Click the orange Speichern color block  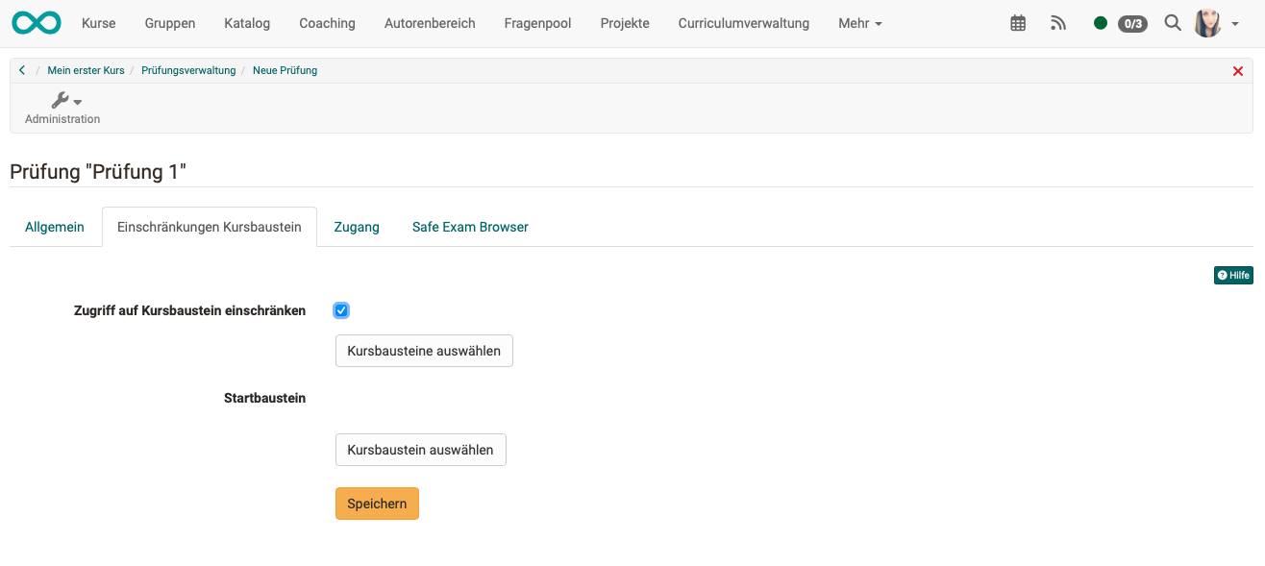[x=377, y=503]
